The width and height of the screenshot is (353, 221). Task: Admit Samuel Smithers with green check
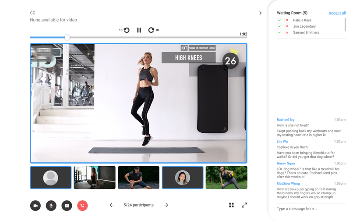(x=279, y=32)
